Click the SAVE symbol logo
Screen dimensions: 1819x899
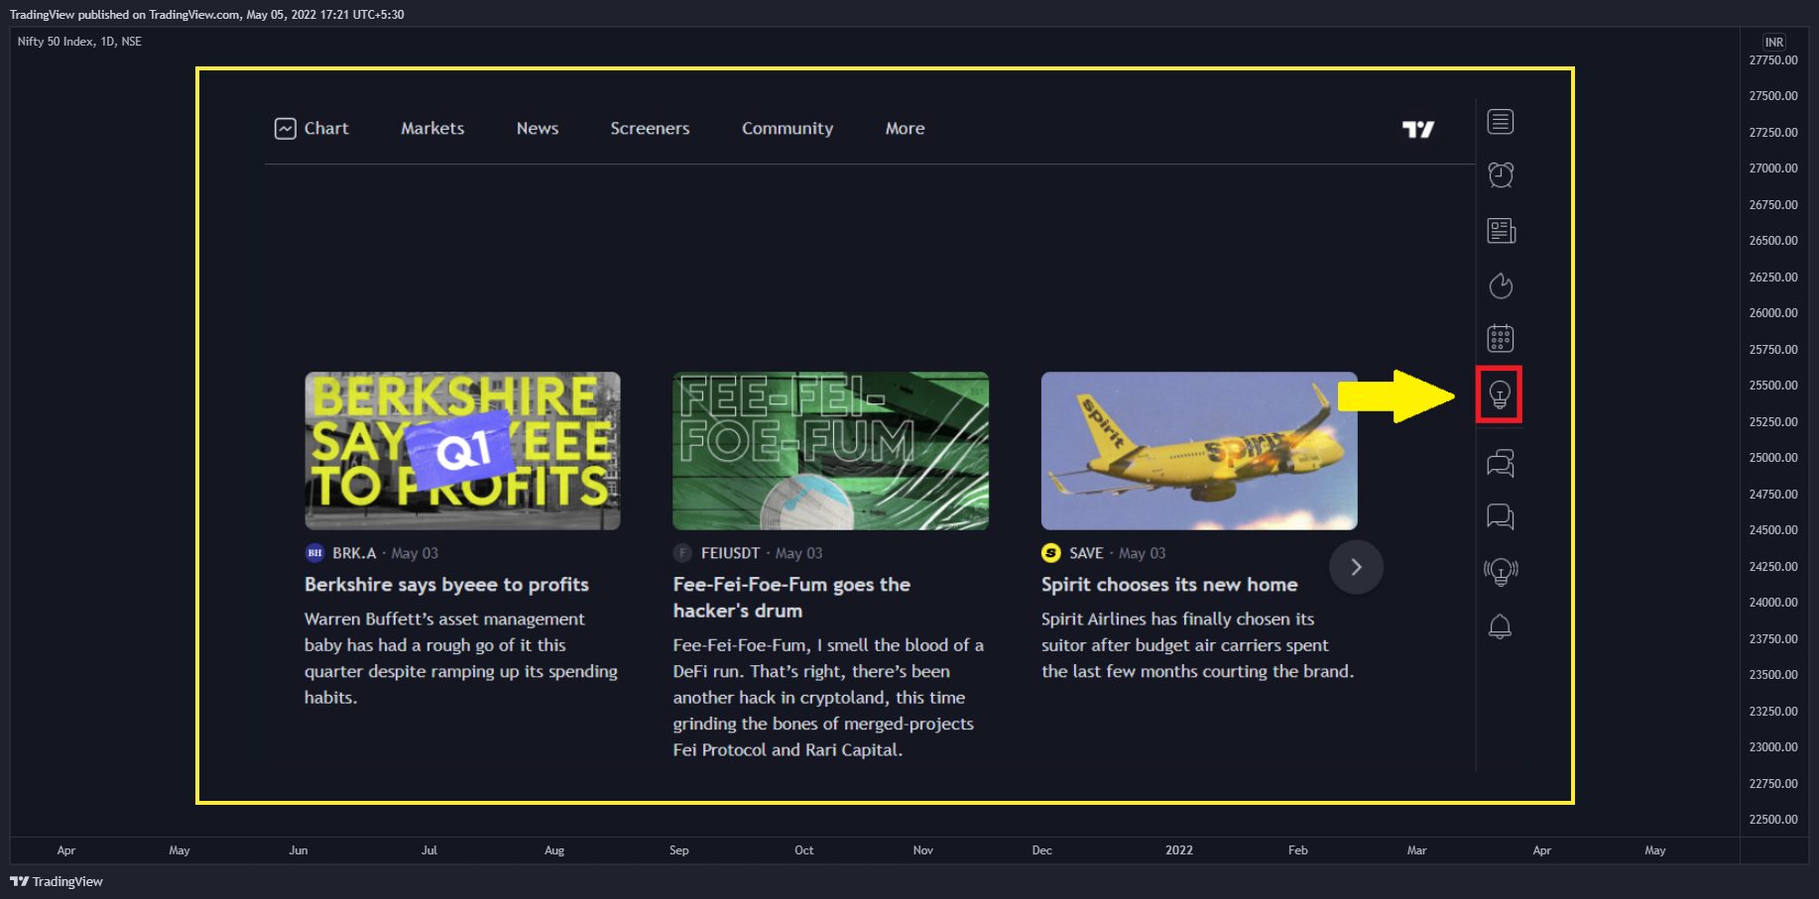(1051, 553)
